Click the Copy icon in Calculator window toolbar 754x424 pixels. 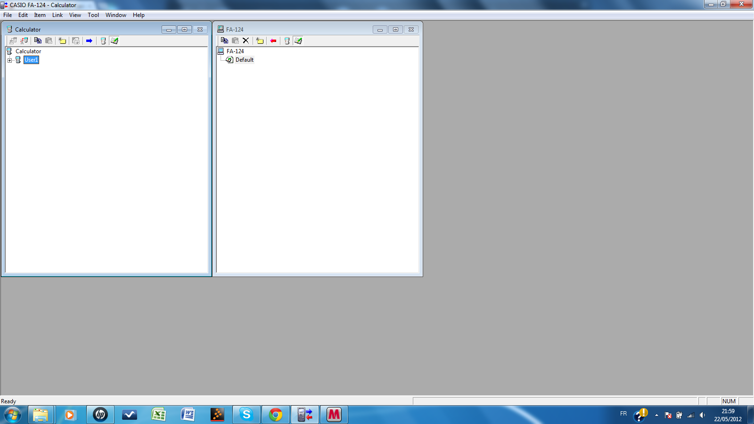click(x=38, y=41)
